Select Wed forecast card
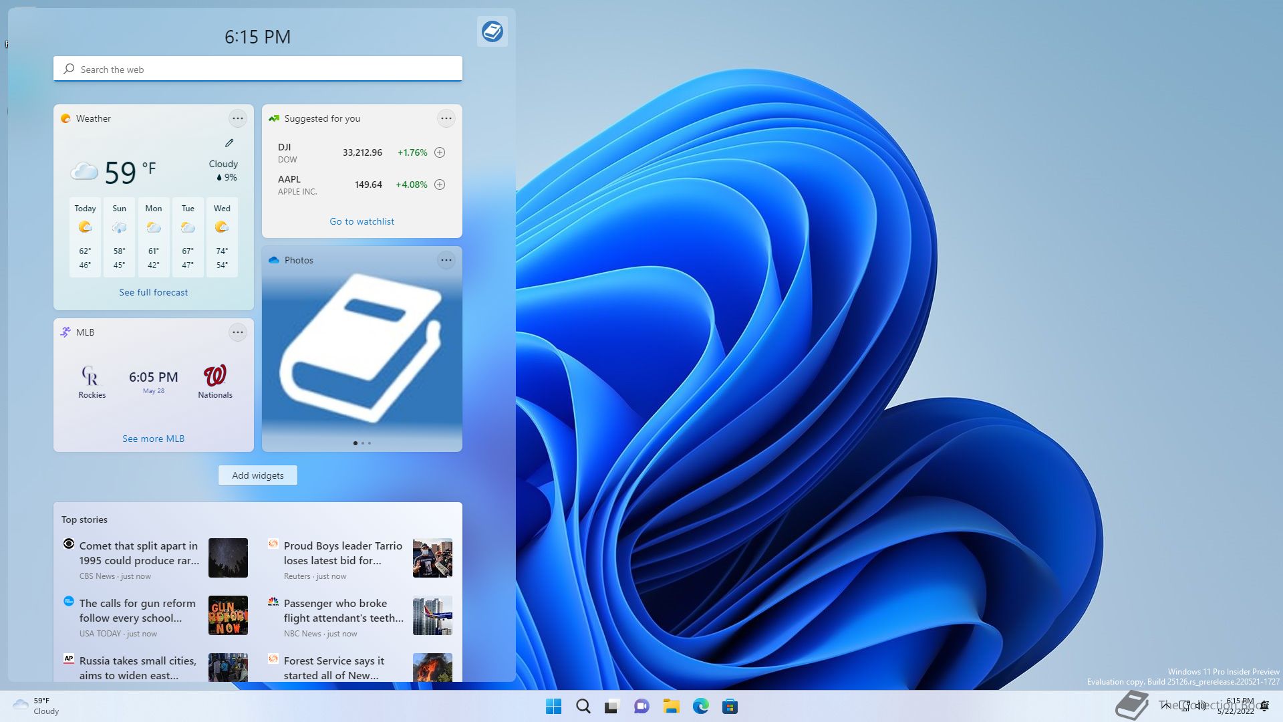The height and width of the screenshot is (722, 1283). (222, 237)
